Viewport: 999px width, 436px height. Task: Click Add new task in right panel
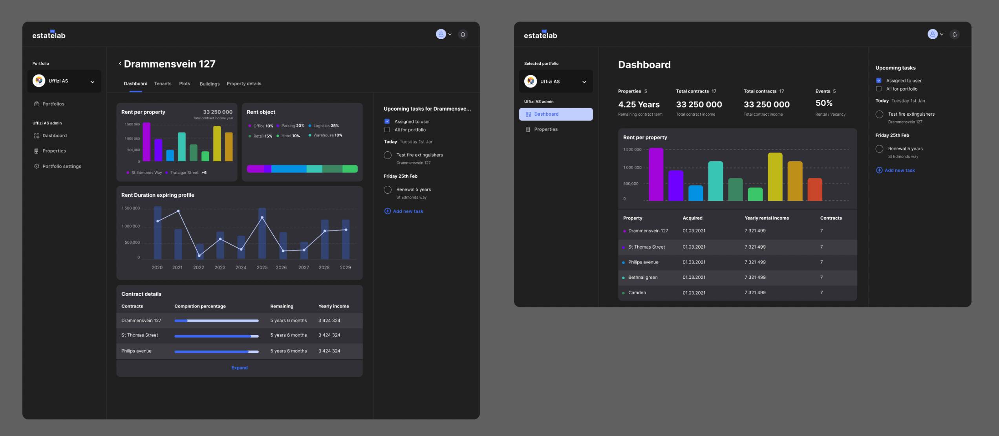tap(899, 171)
